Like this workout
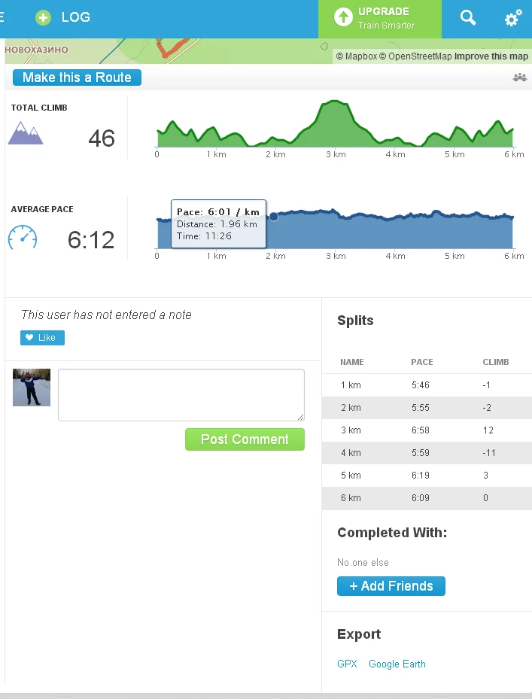 pos(42,338)
